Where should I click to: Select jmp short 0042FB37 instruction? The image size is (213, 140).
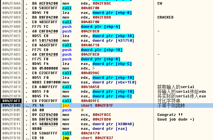(88, 138)
